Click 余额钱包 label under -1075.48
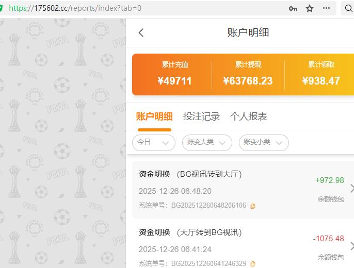This screenshot has height=268, width=354. pos(331,257)
